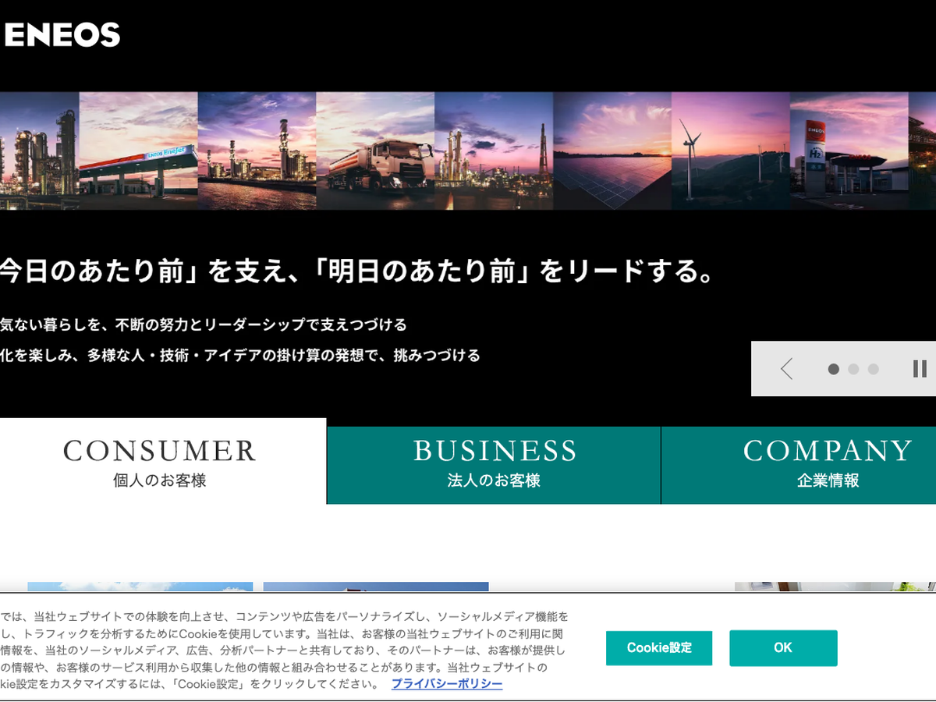Image resolution: width=936 pixels, height=702 pixels.
Task: Go to the previous carousel slide
Action: [x=786, y=369]
